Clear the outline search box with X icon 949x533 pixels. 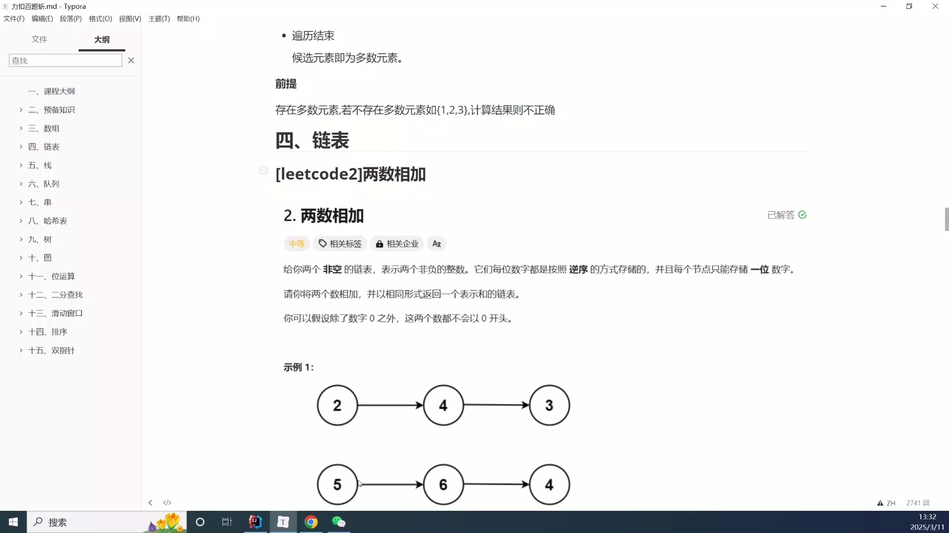click(x=131, y=60)
